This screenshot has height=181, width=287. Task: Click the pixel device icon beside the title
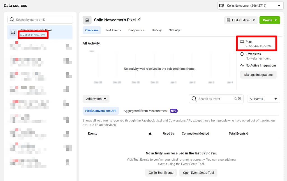click(x=87, y=20)
